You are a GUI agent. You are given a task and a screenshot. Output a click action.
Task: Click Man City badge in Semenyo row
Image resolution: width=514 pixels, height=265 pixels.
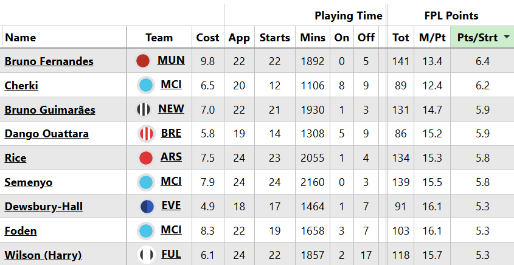[x=146, y=182]
